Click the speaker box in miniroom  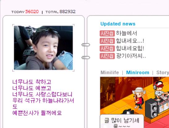(x=151, y=109)
